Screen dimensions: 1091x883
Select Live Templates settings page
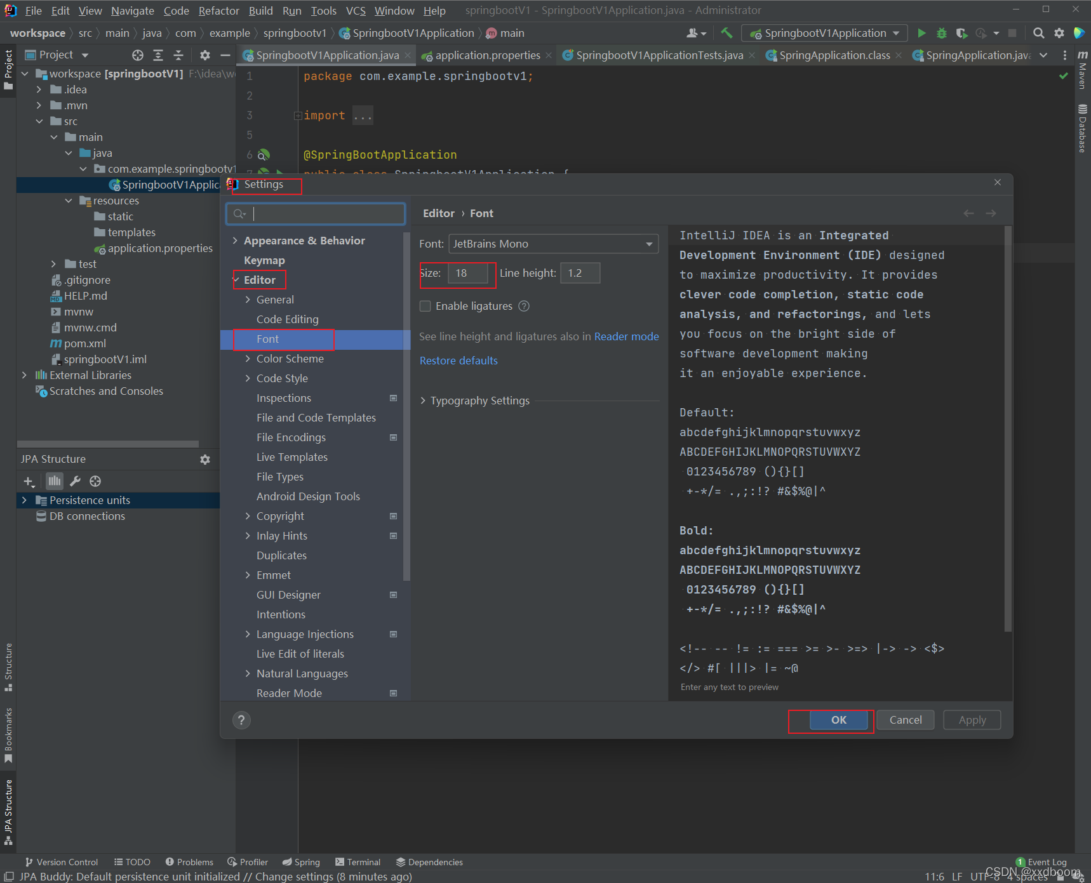(x=291, y=457)
